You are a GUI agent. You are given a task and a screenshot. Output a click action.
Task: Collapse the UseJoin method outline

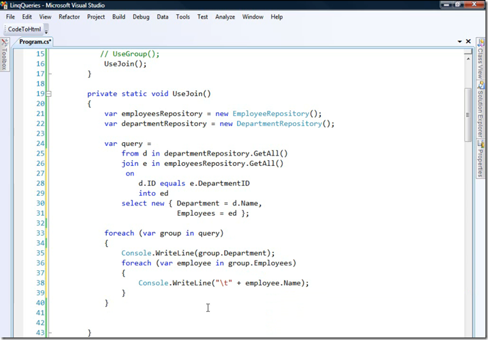point(49,93)
